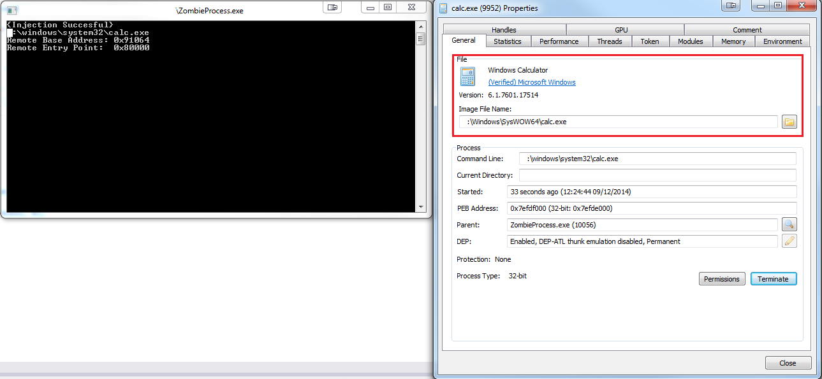The image size is (822, 379).
Task: Switch to the Token tab
Action: (x=650, y=41)
